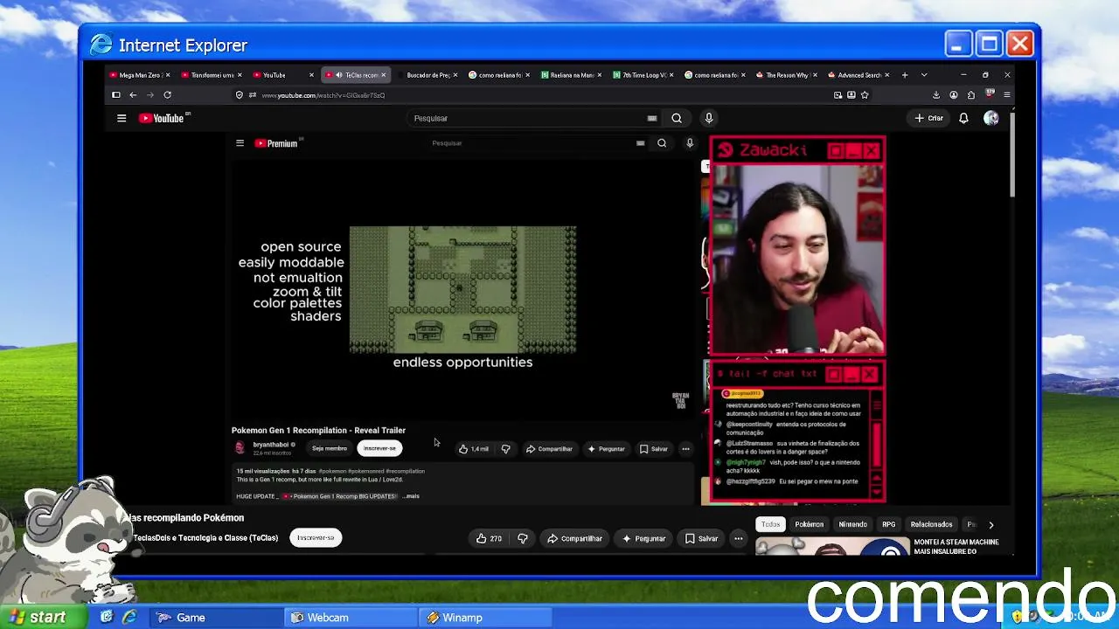Screen dimensions: 1119x629
Task: Toggle the browser sidebar panel icon
Action: point(116,95)
